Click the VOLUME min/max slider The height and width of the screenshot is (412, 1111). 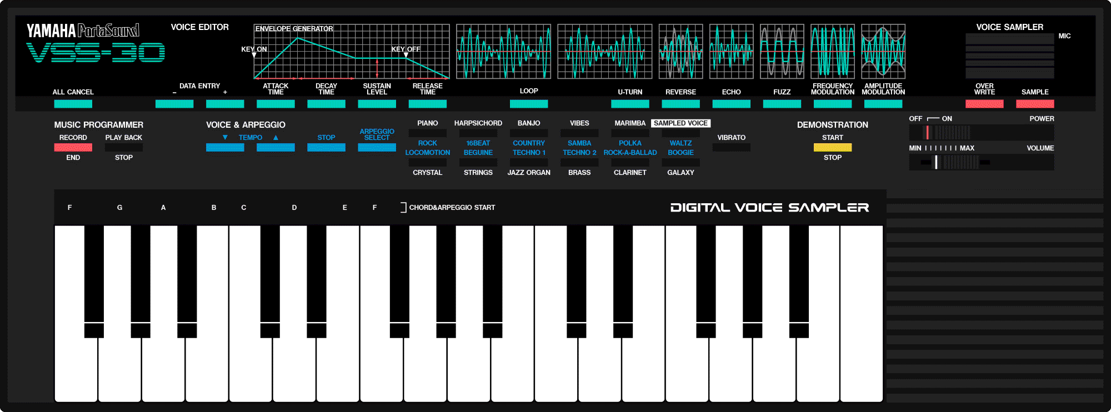[x=981, y=162]
